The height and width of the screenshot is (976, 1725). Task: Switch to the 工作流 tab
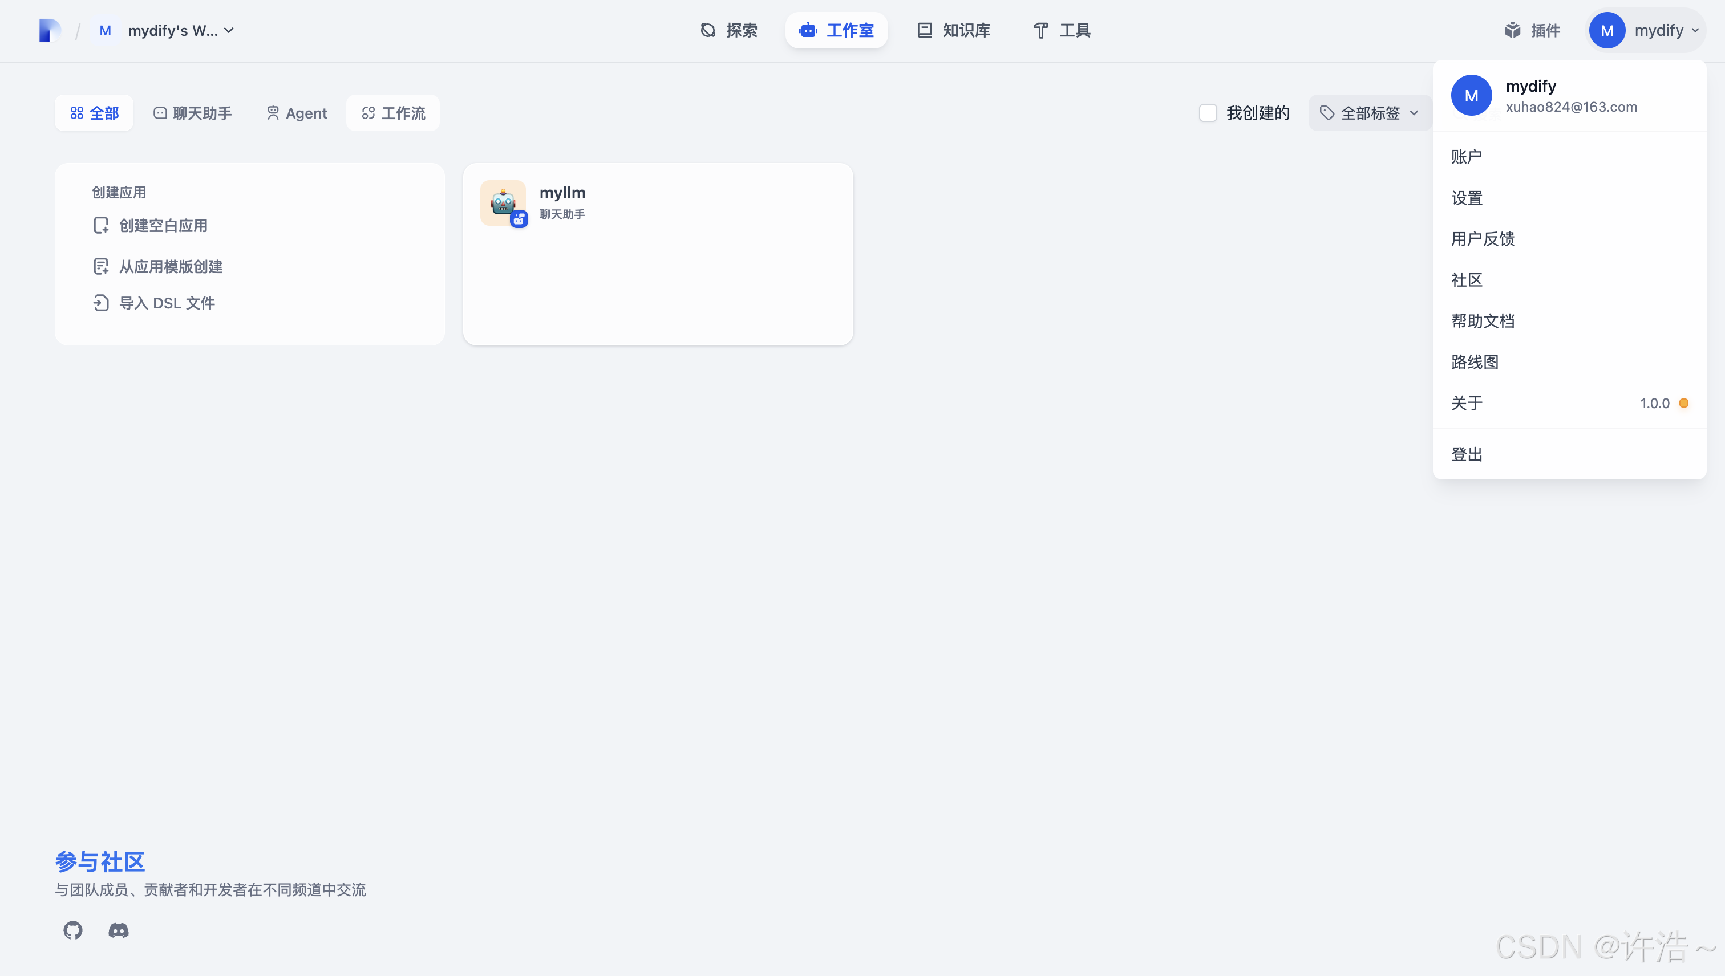click(394, 113)
